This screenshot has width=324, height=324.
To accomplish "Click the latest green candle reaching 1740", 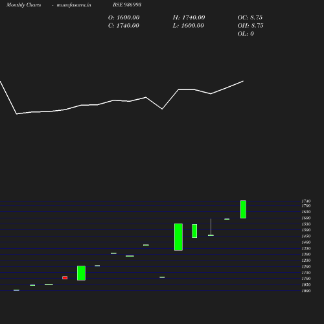I will click(x=243, y=209).
